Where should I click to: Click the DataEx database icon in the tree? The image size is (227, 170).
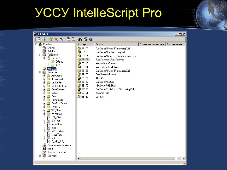(44, 51)
